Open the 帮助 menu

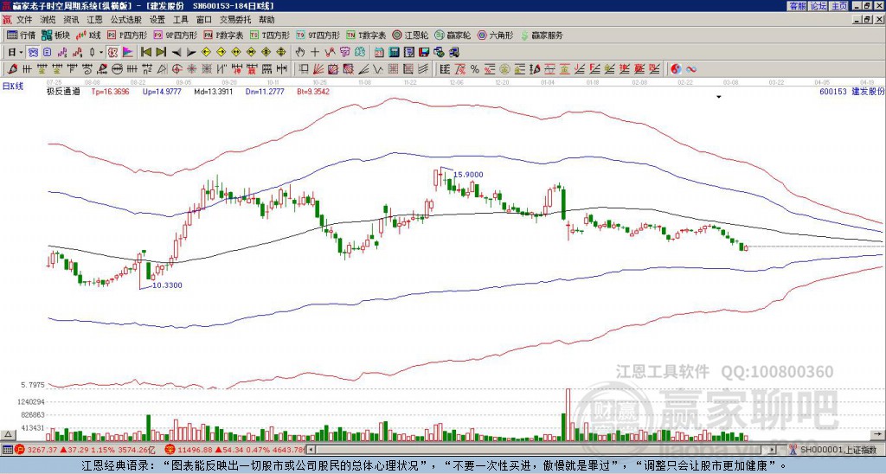[x=266, y=20]
